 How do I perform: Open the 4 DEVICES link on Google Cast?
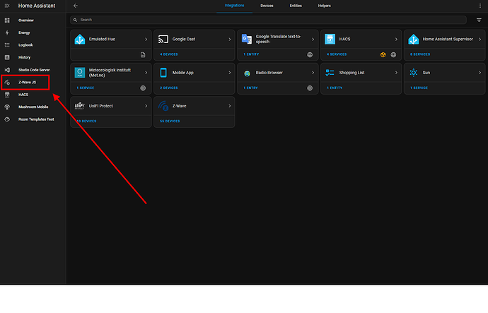click(x=169, y=54)
